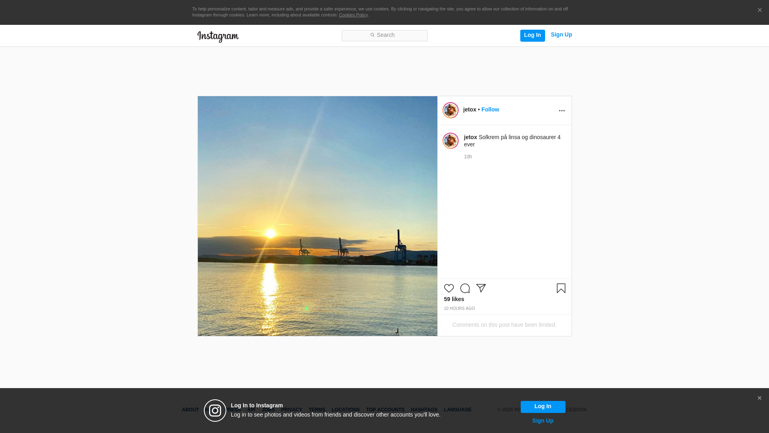Click the 'Comments on this post have been limited' text
Screen dimensions: 769x433
(x=504, y=325)
